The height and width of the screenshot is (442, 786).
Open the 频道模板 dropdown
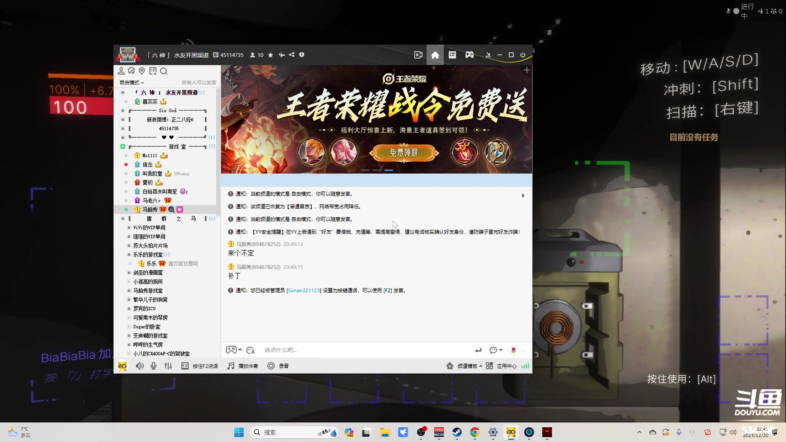pos(464,366)
